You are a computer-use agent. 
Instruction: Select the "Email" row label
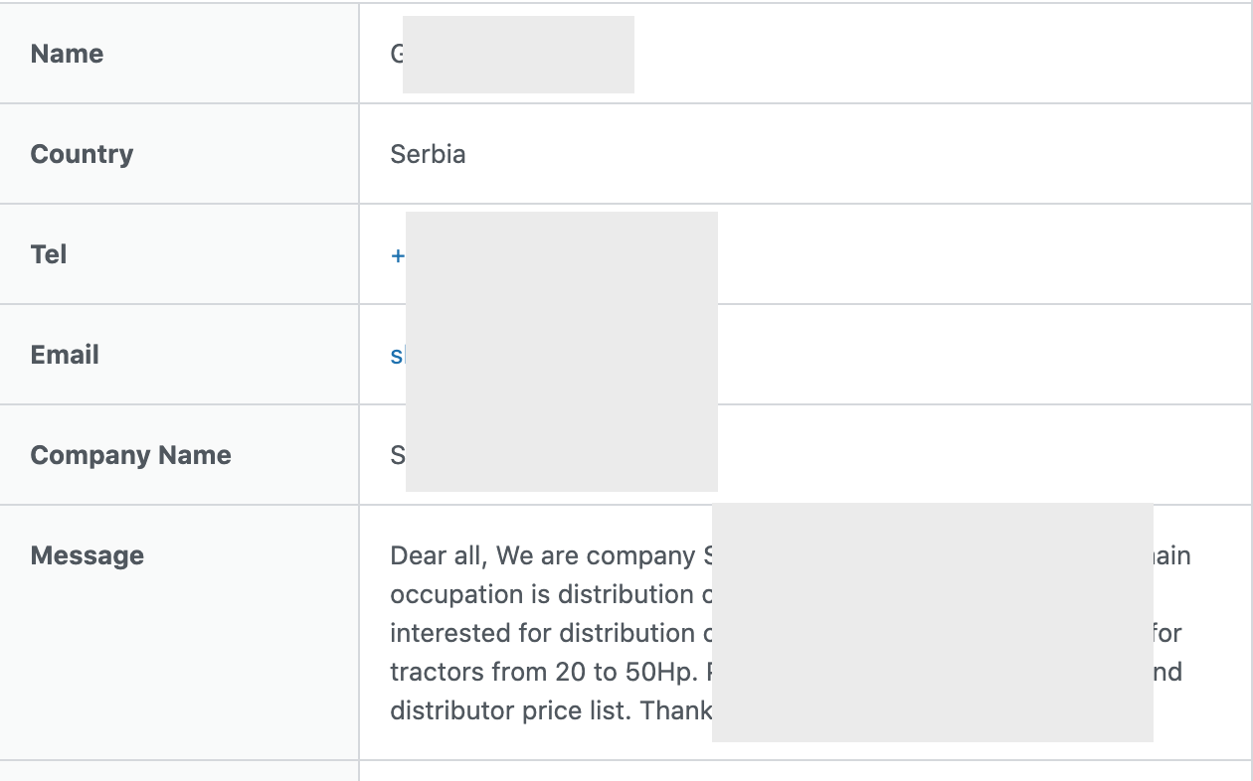coord(65,355)
